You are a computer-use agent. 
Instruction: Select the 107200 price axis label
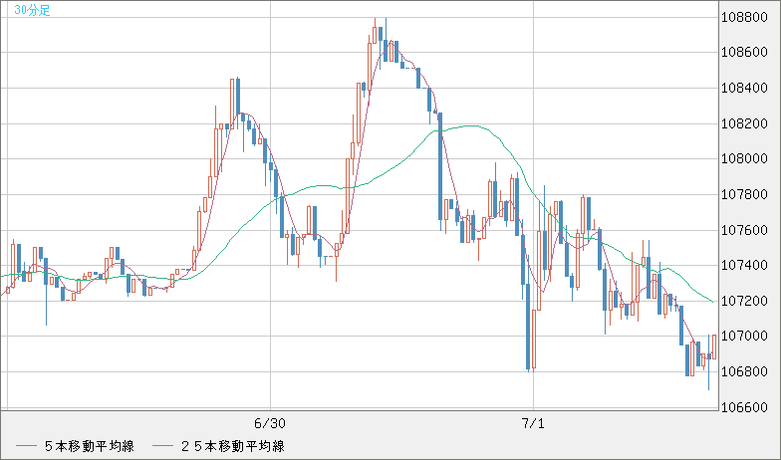point(744,301)
